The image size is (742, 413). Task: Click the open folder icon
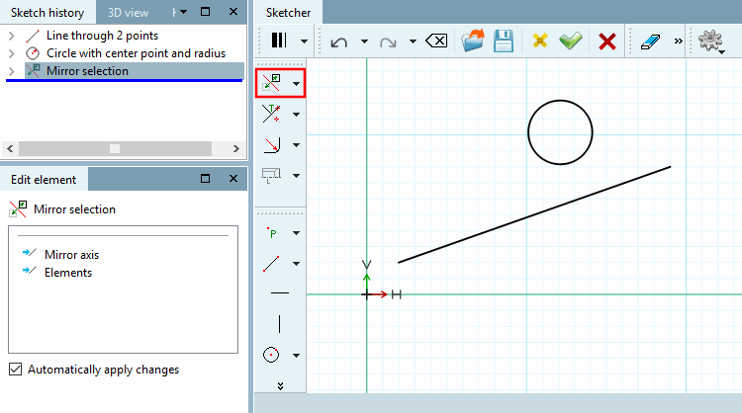click(473, 41)
